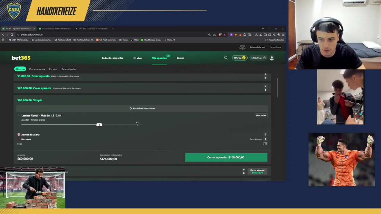
Task: Go forward with browser forward arrow
Action: click(x=7, y=35)
